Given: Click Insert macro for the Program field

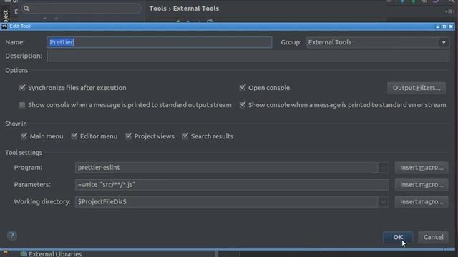Looking at the screenshot, I should (x=422, y=168).
